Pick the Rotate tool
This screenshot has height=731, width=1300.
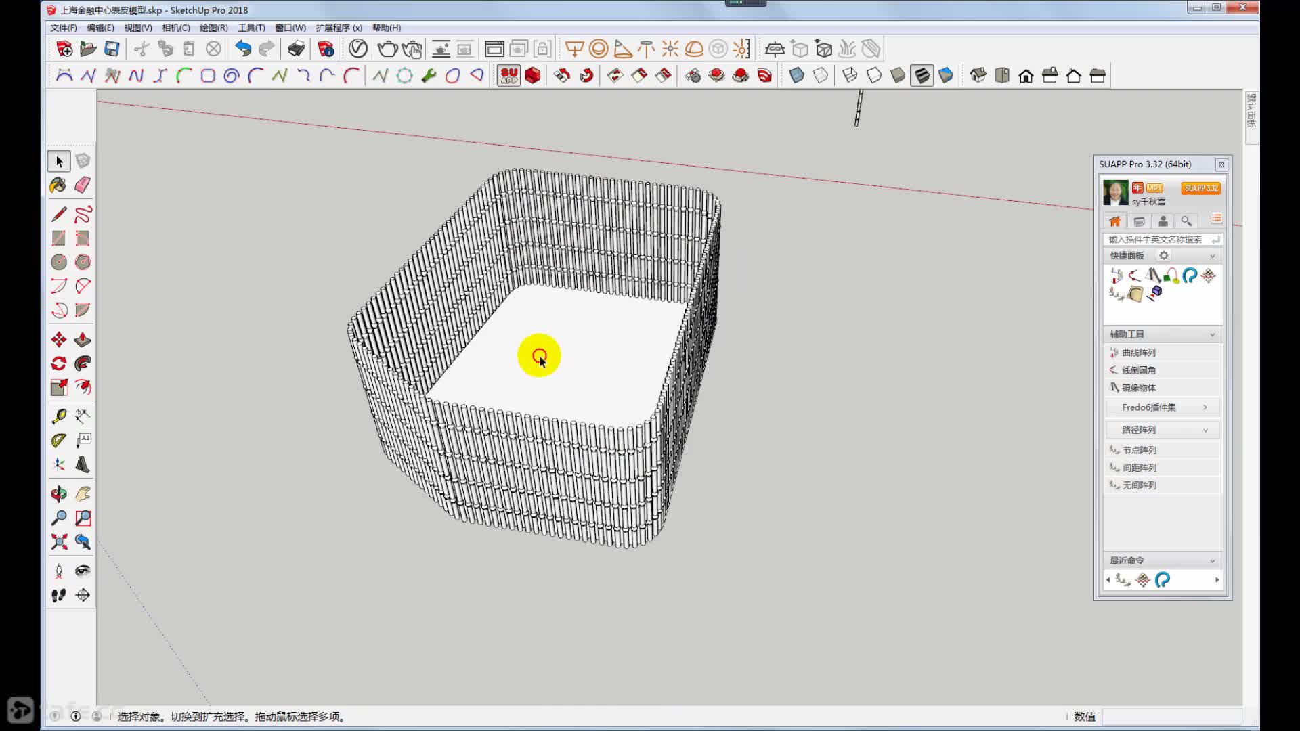[59, 363]
